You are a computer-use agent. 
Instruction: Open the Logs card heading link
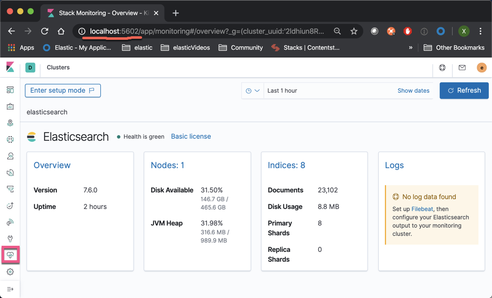pyautogui.click(x=394, y=165)
